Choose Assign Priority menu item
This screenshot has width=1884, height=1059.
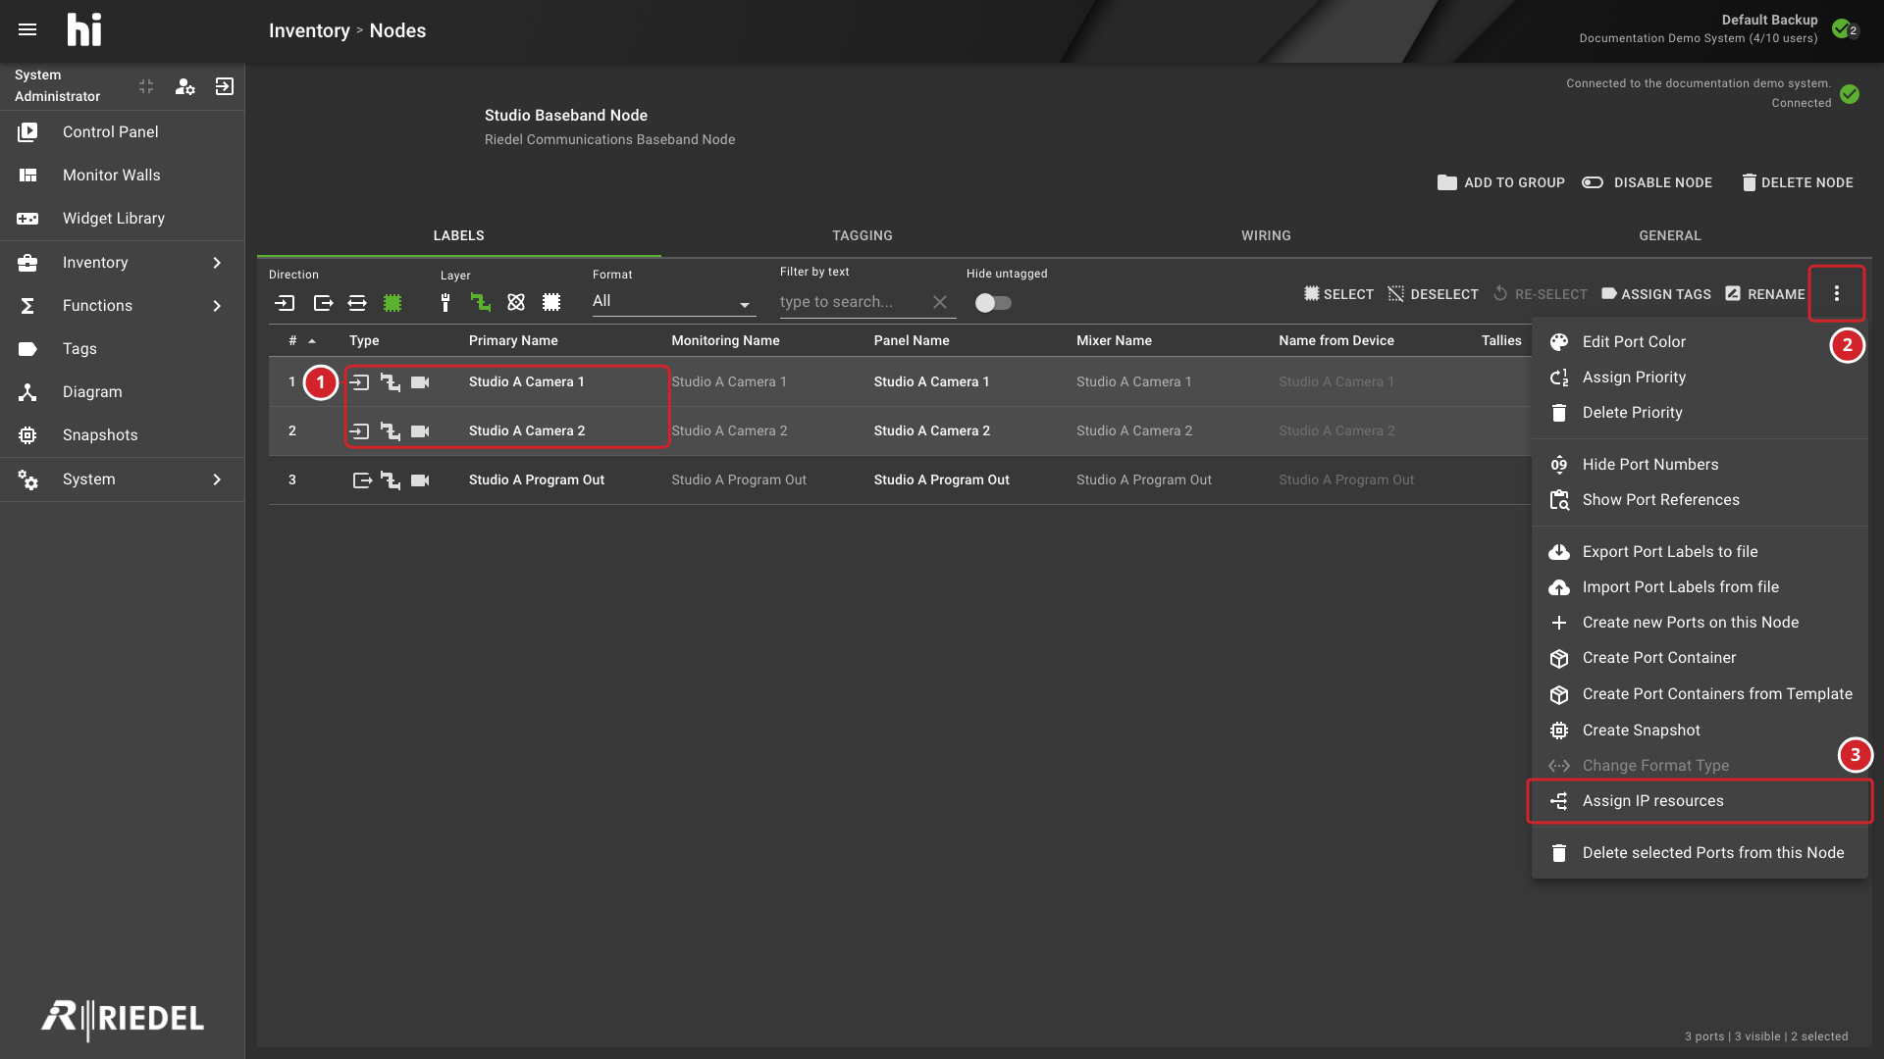coord(1700,378)
